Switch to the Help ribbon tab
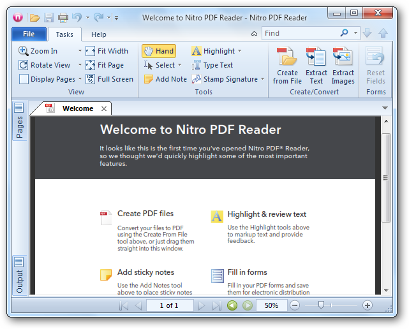The image size is (409, 329). coord(98,34)
